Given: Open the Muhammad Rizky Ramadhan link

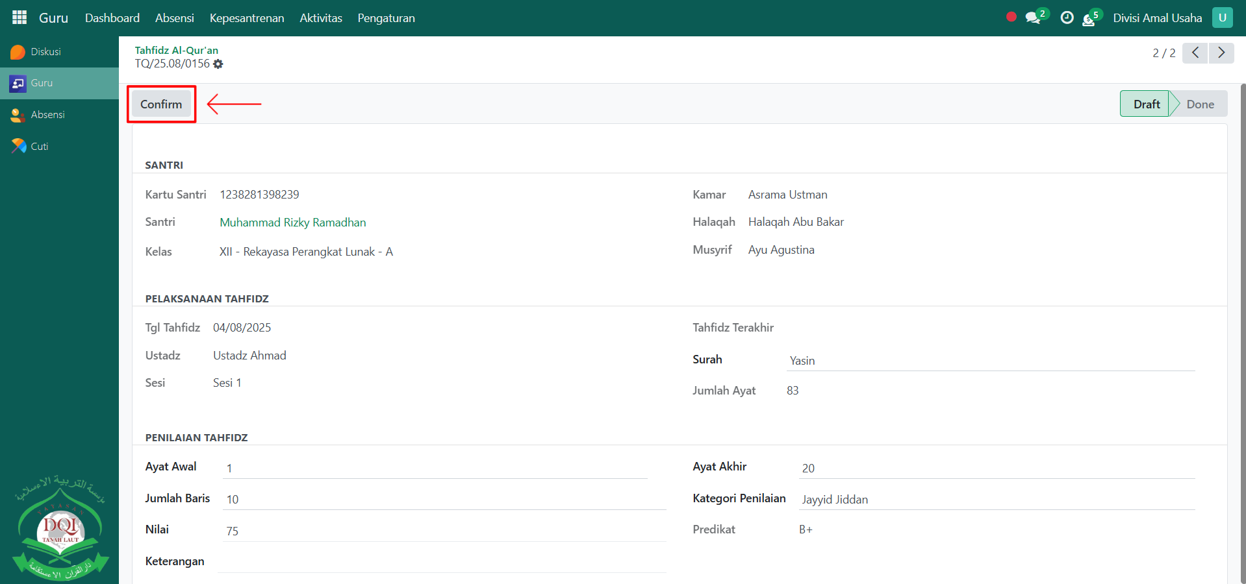Looking at the screenshot, I should [292, 223].
